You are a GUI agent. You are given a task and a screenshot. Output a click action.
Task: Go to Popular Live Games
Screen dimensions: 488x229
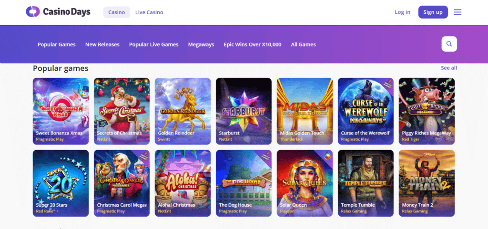tap(153, 45)
